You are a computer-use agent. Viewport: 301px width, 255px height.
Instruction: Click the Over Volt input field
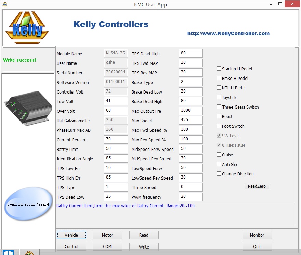(116, 111)
